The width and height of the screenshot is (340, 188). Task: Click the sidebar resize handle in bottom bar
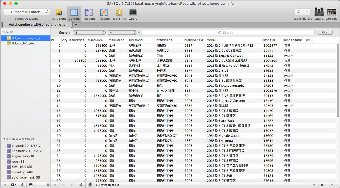click(x=48, y=185)
